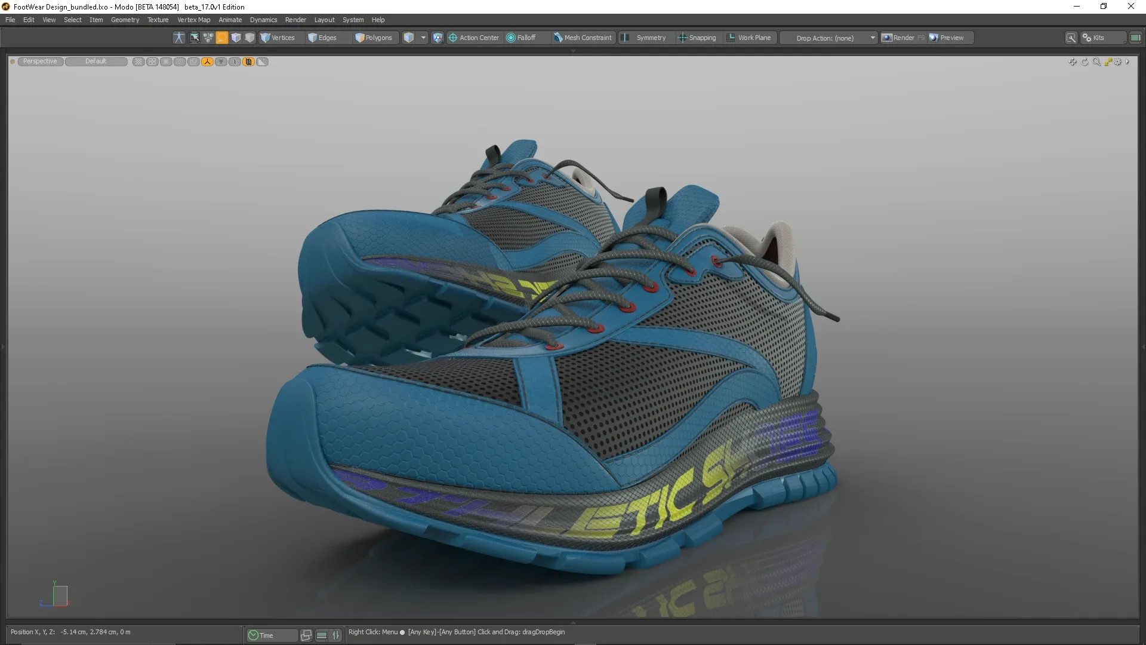1146x645 pixels.
Task: Open the Perspective view type dropdown
Action: [41, 62]
